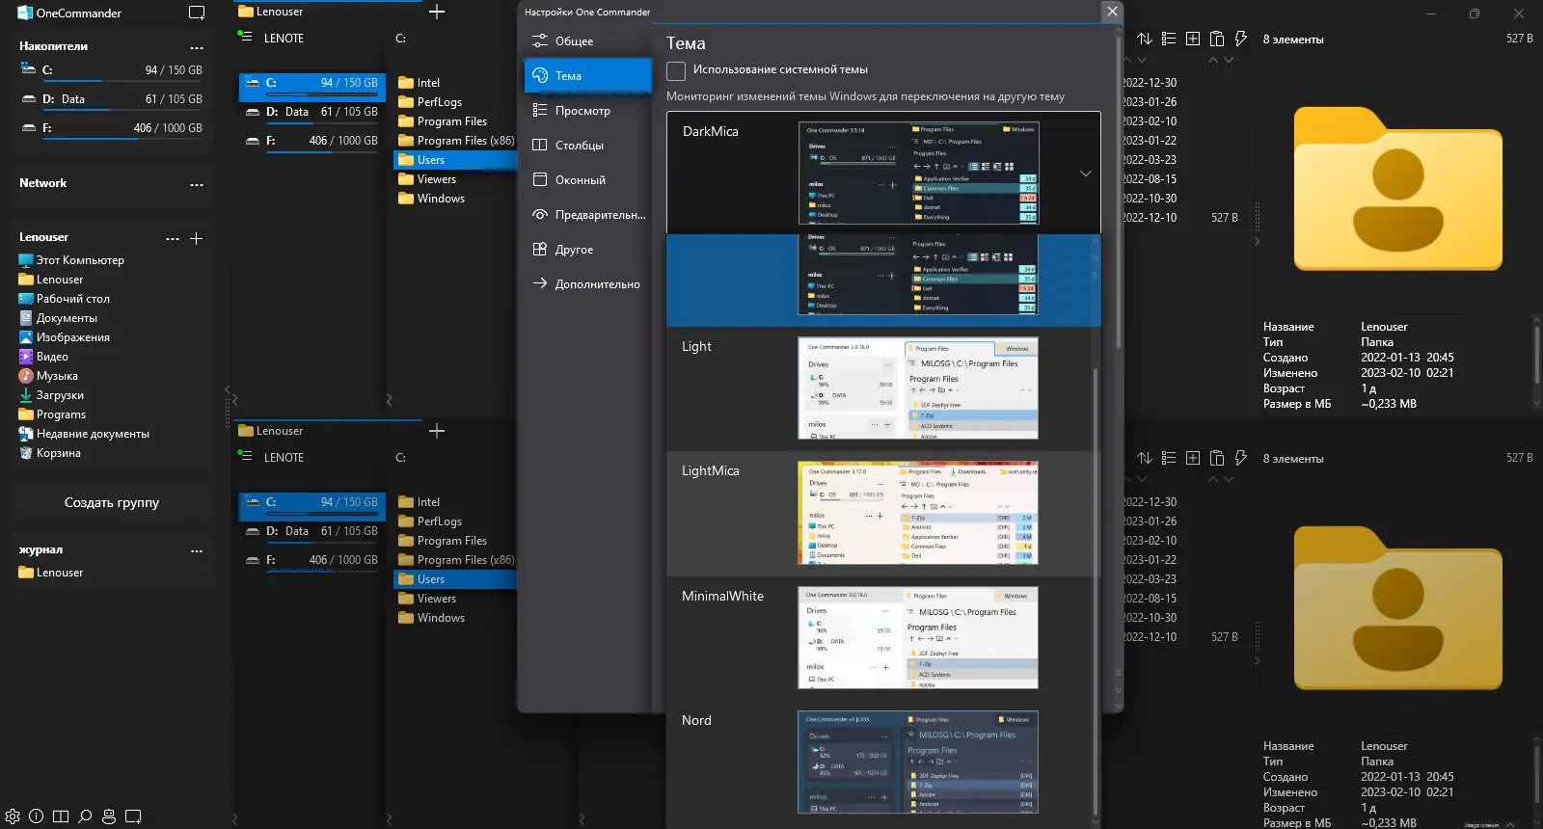Click the robot automation icon
Image resolution: width=1543 pixels, height=829 pixels.
[x=109, y=816]
